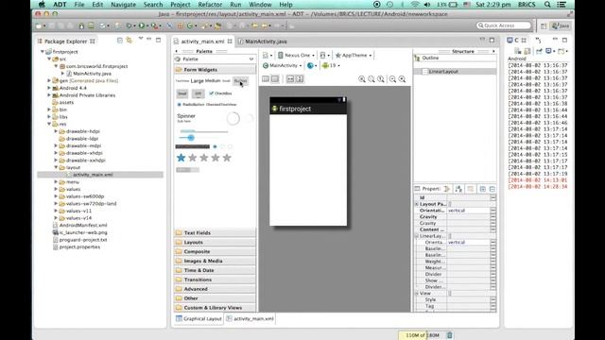Image resolution: width=605 pixels, height=340 pixels.
Task: Click the green Run button in toolbar
Action: (142, 25)
